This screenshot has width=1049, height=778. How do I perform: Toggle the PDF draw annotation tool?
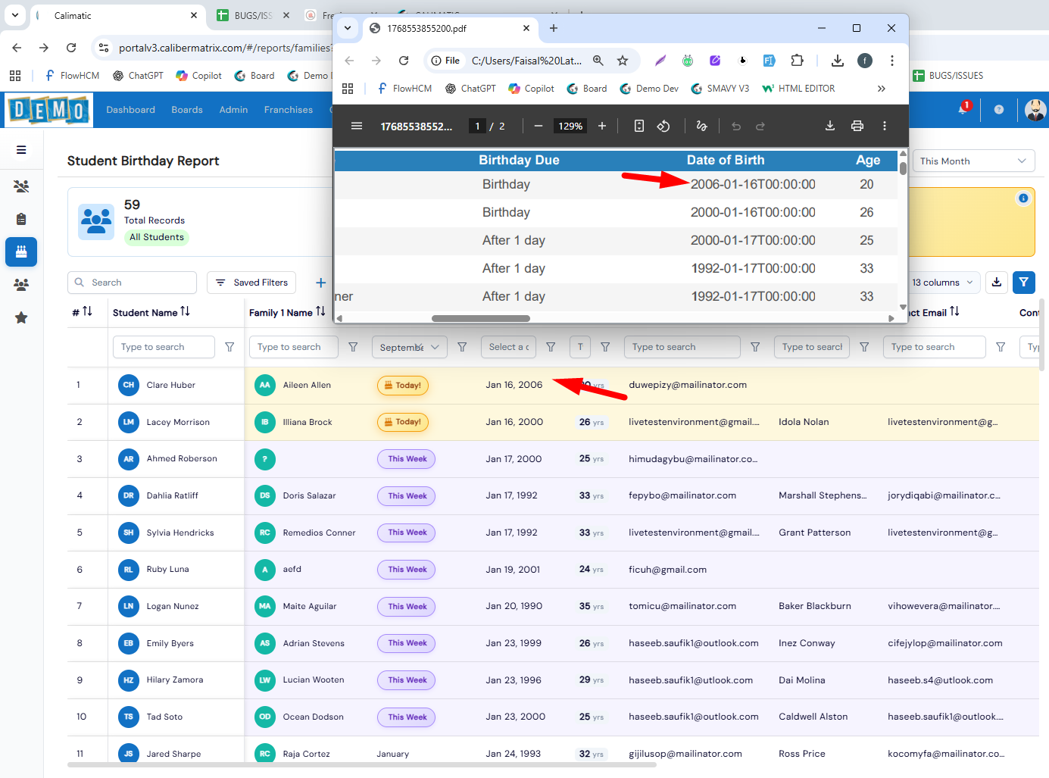coord(701,126)
